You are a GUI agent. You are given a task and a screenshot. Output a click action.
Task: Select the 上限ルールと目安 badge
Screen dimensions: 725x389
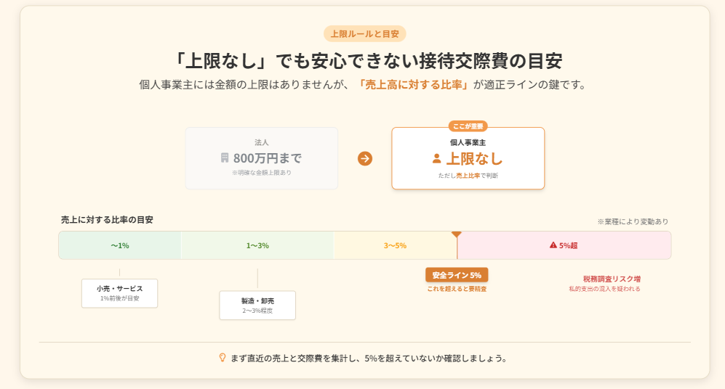pos(364,33)
